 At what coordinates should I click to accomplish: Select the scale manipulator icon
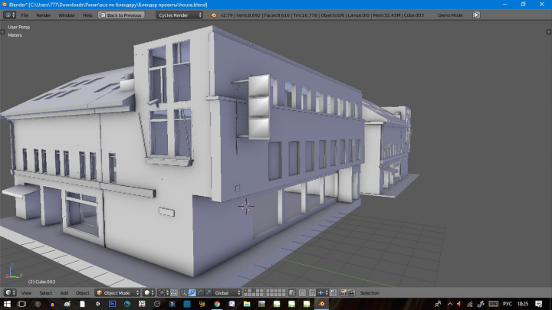click(209, 292)
